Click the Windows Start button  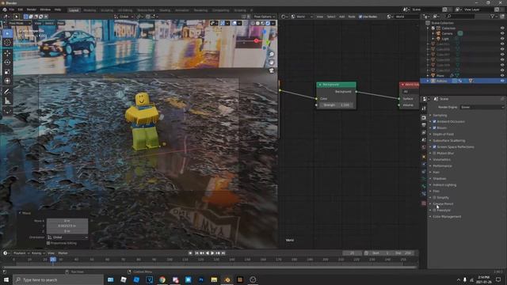(6, 279)
